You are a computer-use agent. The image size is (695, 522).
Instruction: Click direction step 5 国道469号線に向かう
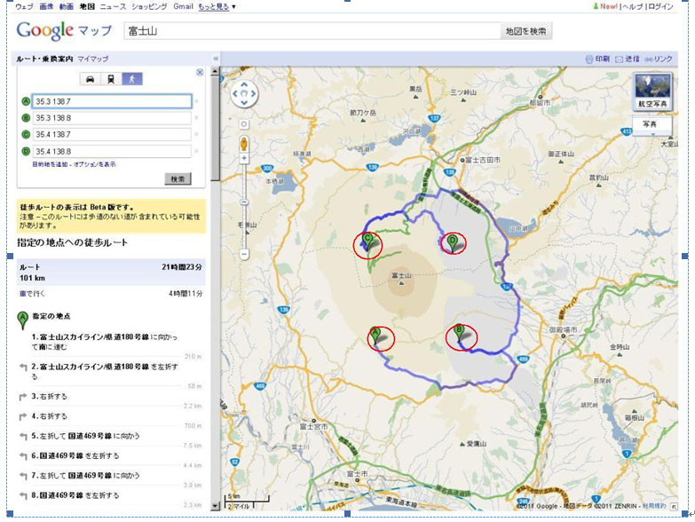pos(85,436)
